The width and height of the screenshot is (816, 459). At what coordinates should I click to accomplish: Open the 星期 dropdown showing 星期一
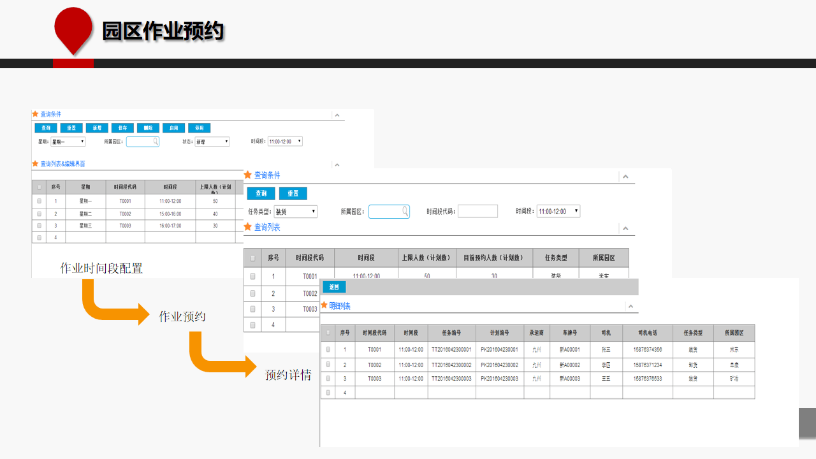pos(68,142)
